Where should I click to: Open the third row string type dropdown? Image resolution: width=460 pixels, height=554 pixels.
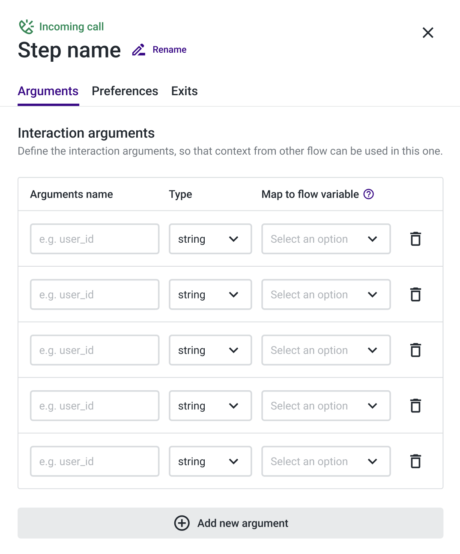[x=210, y=350]
